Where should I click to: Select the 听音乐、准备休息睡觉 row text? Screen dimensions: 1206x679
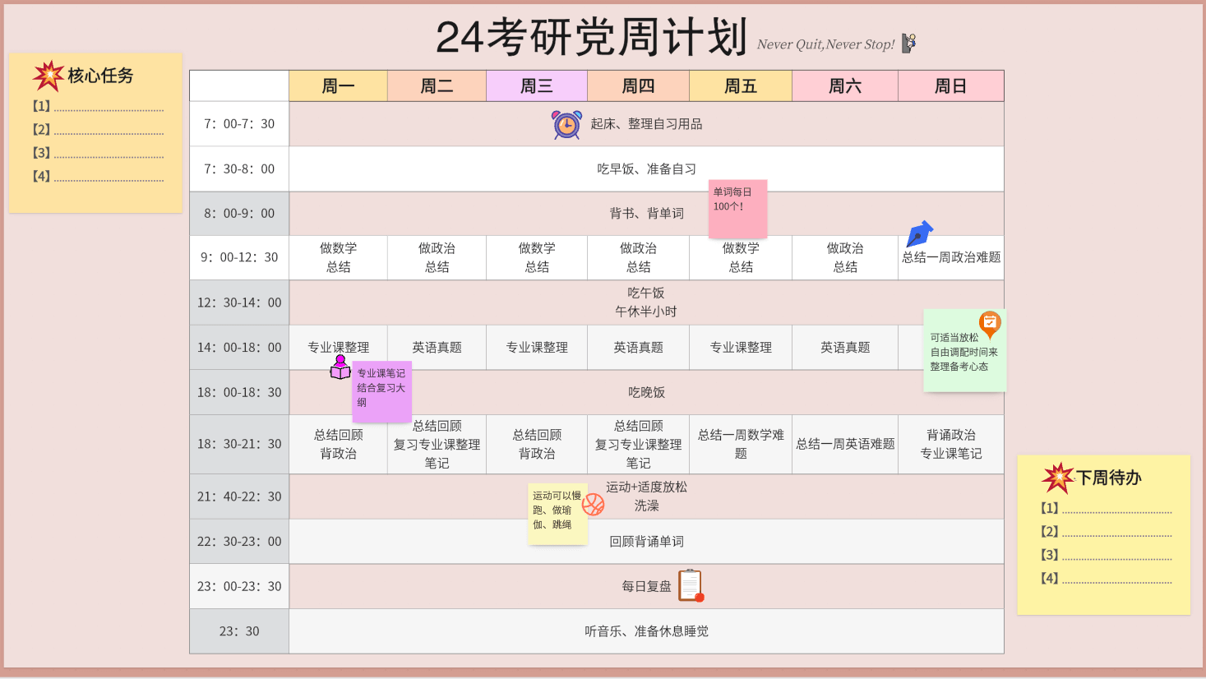click(x=646, y=631)
